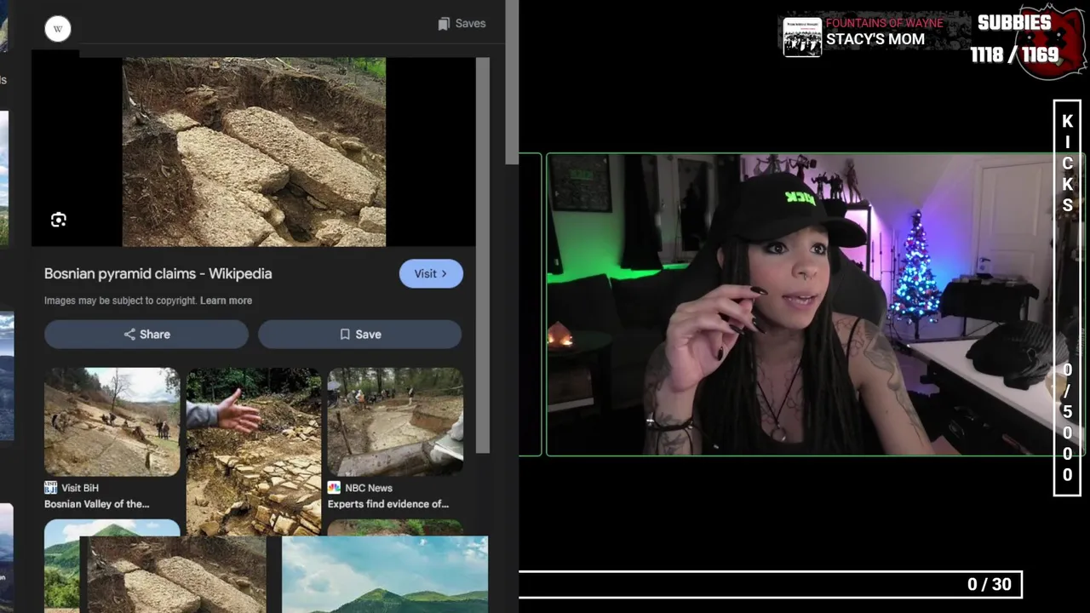Click the STACY'S MOM song title
Screen dimensions: 1090x613
pos(875,39)
